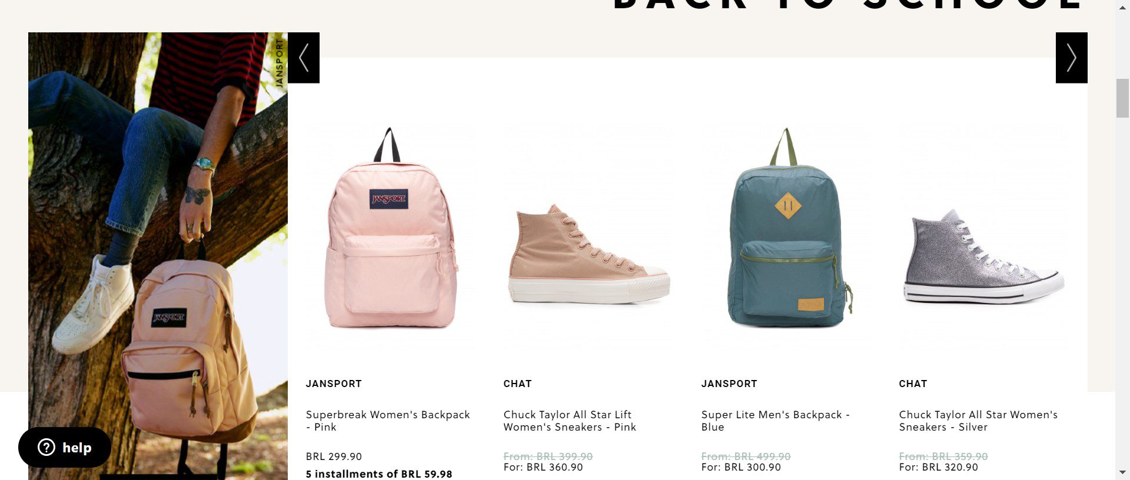Image resolution: width=1130 pixels, height=480 pixels.
Task: Open Chuck Taylor All Star Lift Women's Sneakers link
Action: (x=570, y=421)
